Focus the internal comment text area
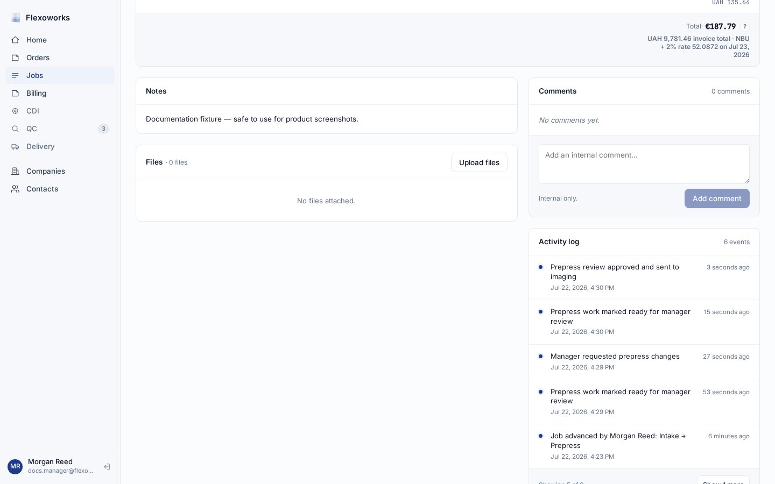 tap(644, 164)
